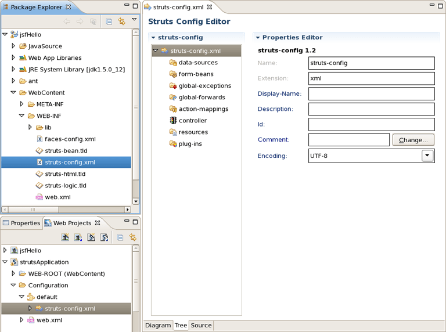Expand WEB-ROOT (WebContent) node
446x332 pixels.
(13, 273)
